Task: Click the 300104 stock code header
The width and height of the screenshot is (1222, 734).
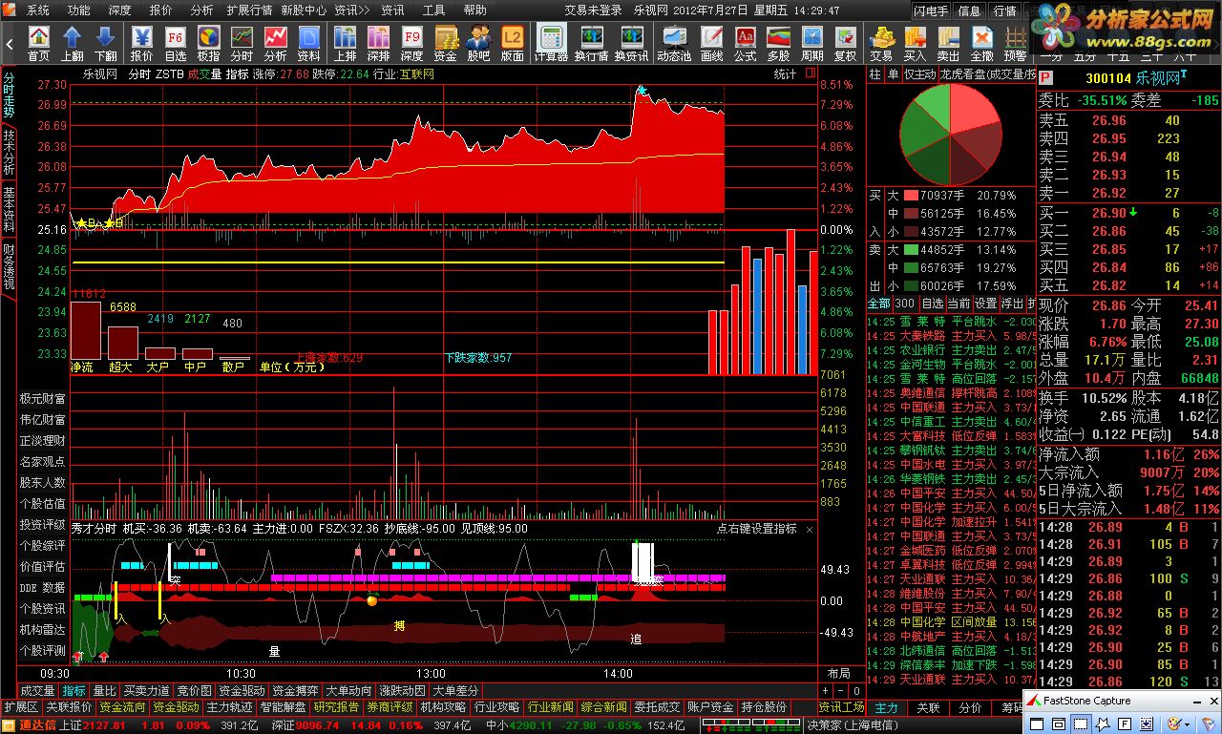Action: [x=1107, y=78]
